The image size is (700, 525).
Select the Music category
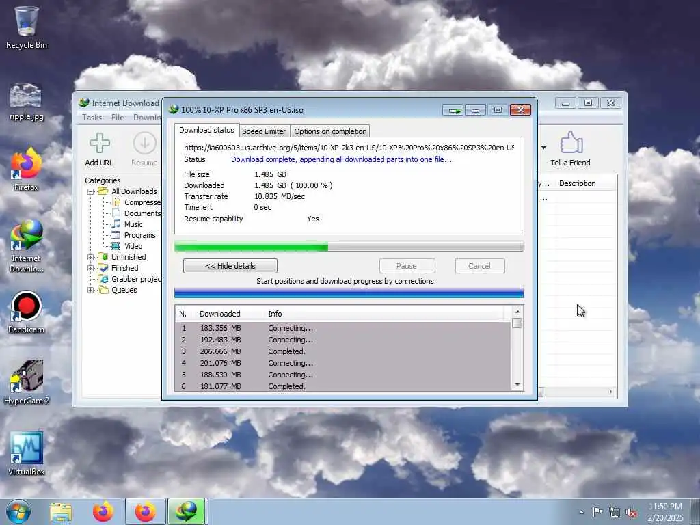point(133,224)
